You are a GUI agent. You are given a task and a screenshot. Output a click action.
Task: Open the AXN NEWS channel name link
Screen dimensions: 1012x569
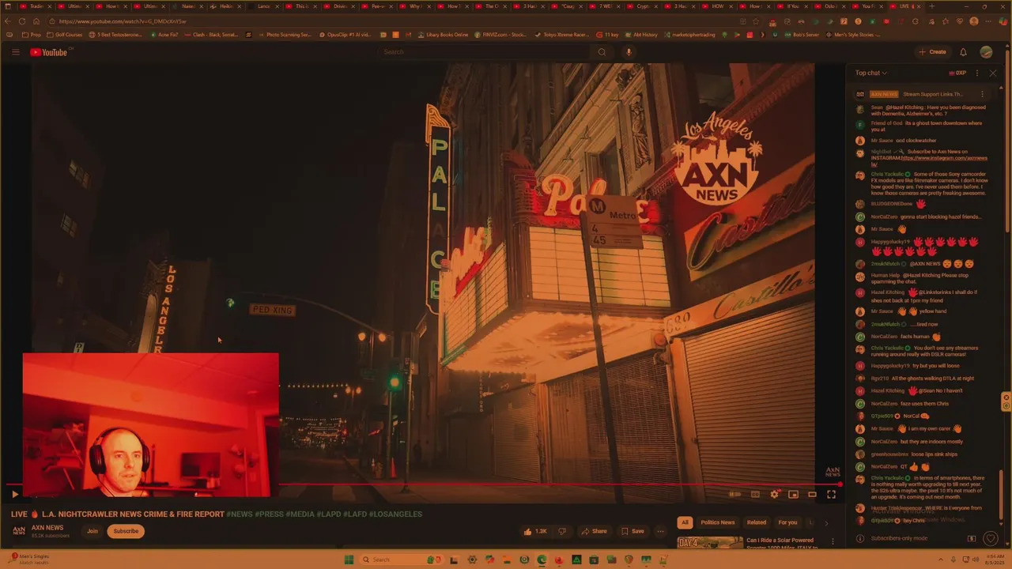47,528
